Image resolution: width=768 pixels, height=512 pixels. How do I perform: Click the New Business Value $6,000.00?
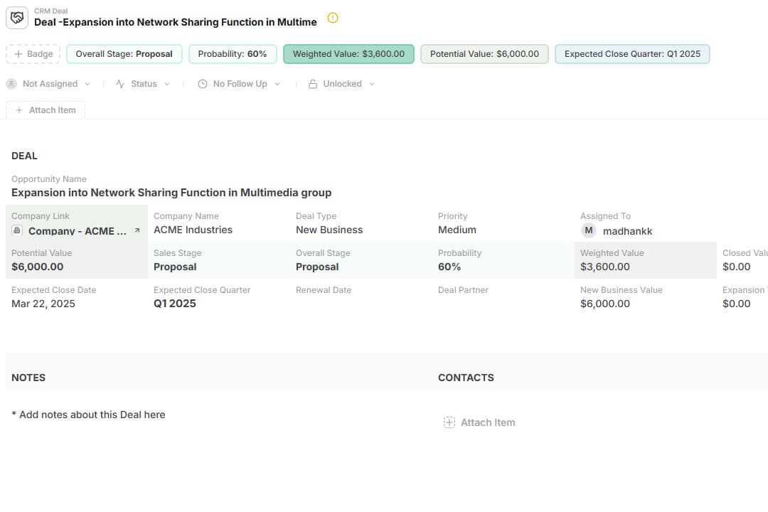tap(605, 304)
